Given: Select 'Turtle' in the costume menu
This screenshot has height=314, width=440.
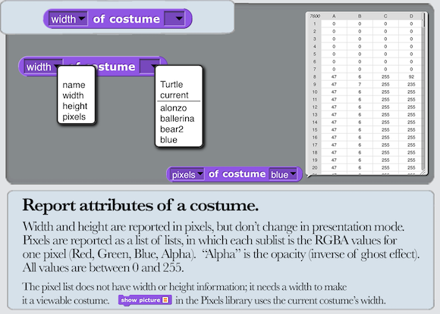Looking at the screenshot, I should (x=171, y=84).
